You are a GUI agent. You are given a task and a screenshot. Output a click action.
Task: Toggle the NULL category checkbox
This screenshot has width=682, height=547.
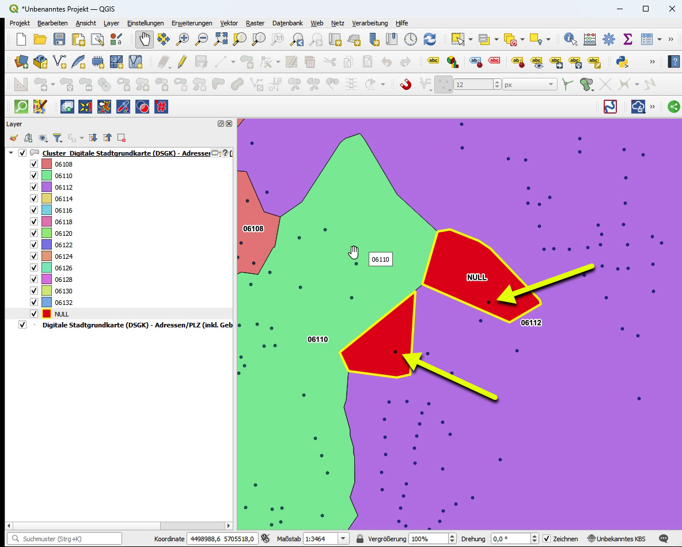coord(35,314)
